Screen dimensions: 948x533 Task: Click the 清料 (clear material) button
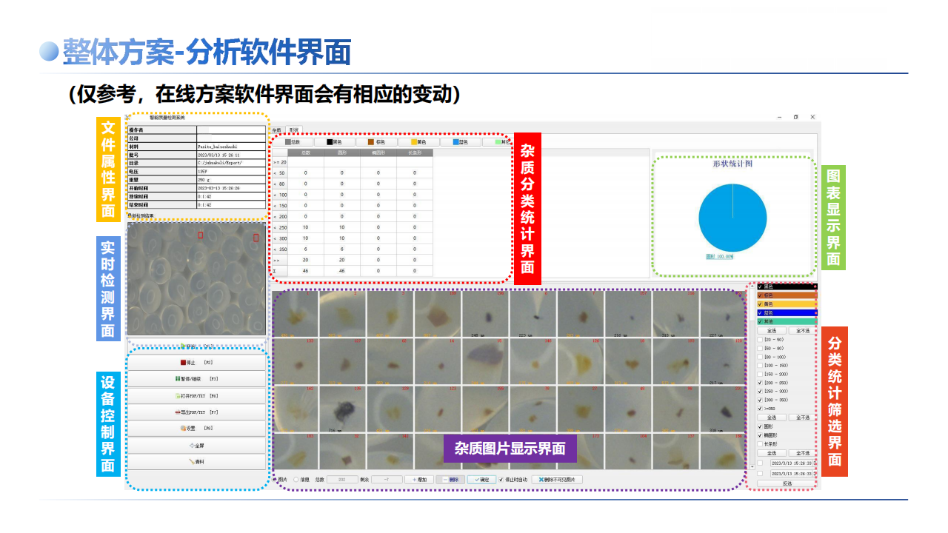[196, 462]
